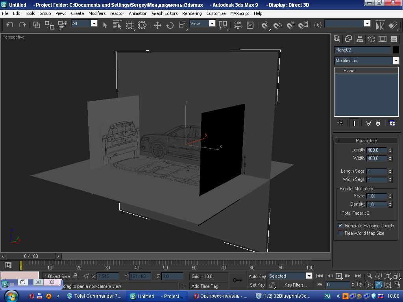Click the Undo arrow icon
This screenshot has width=403, height=302.
pos(10,25)
